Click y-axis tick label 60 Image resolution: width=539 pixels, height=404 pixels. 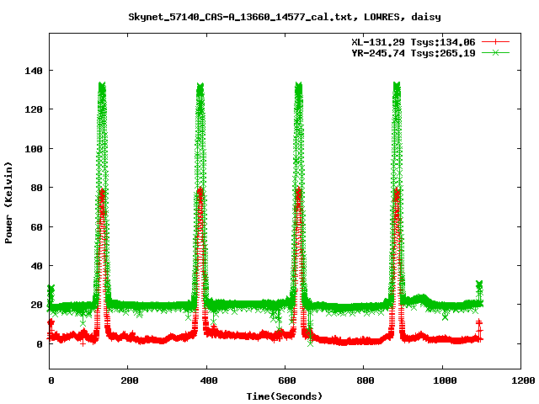click(x=36, y=227)
